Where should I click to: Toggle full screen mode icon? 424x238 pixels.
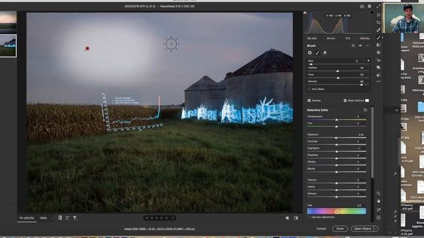tap(378, 6)
